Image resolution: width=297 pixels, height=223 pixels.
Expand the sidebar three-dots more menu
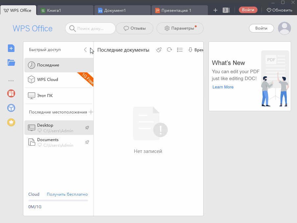[11, 81]
